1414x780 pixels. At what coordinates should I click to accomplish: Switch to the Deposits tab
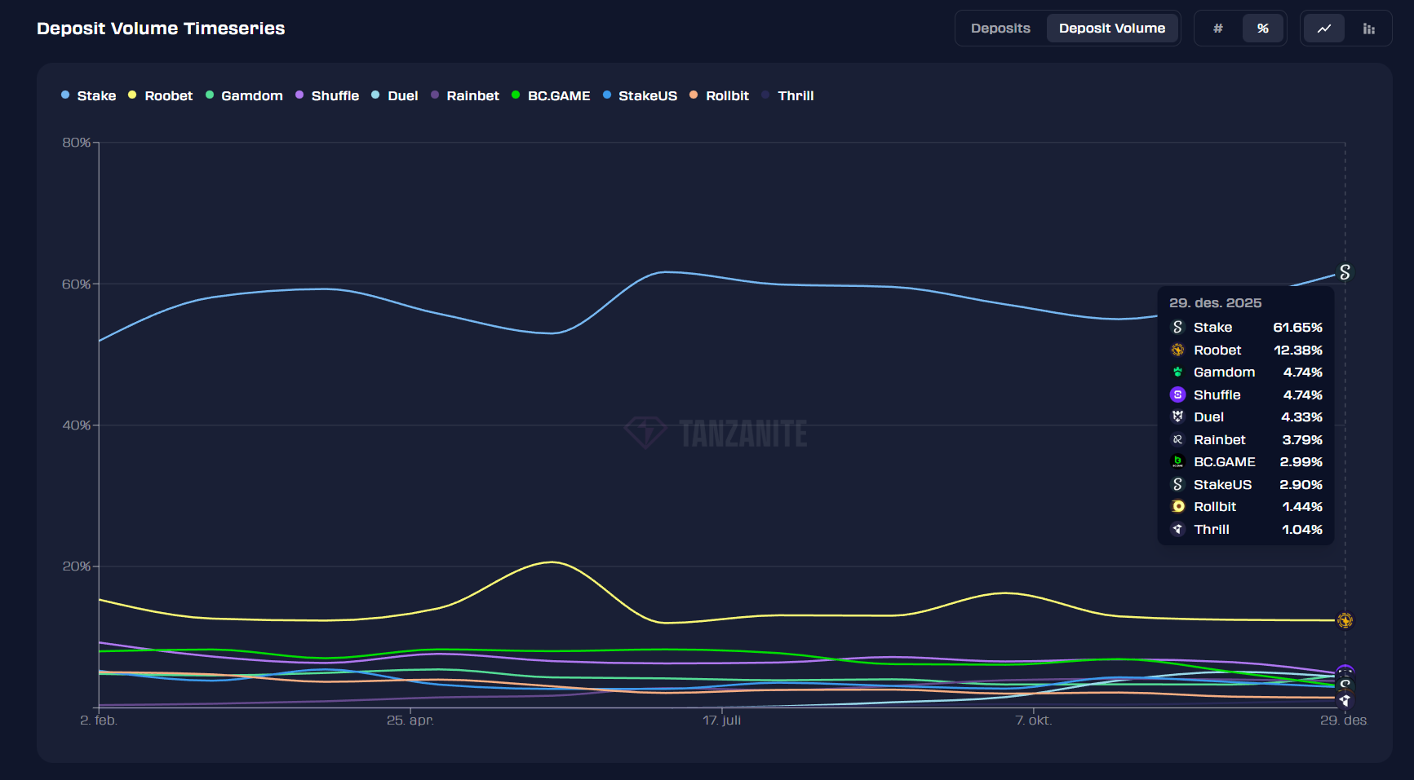pos(1000,28)
